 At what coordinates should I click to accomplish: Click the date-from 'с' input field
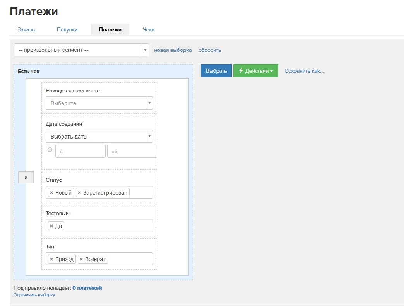[80, 151]
